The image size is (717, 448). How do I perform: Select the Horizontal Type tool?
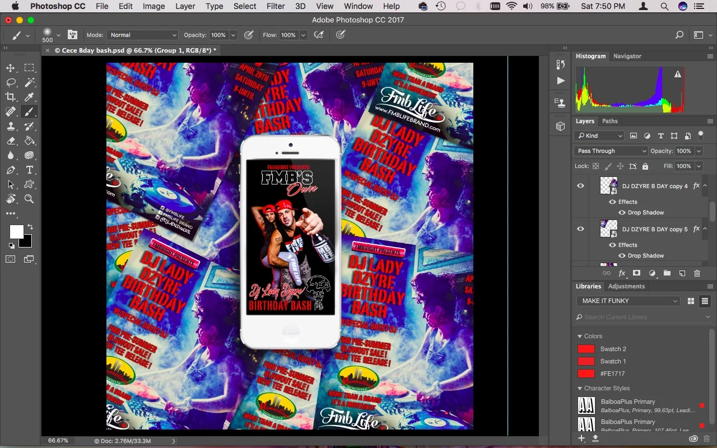coord(29,170)
